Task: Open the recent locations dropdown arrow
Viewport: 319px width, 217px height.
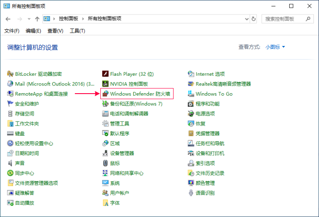Action: 29,19
